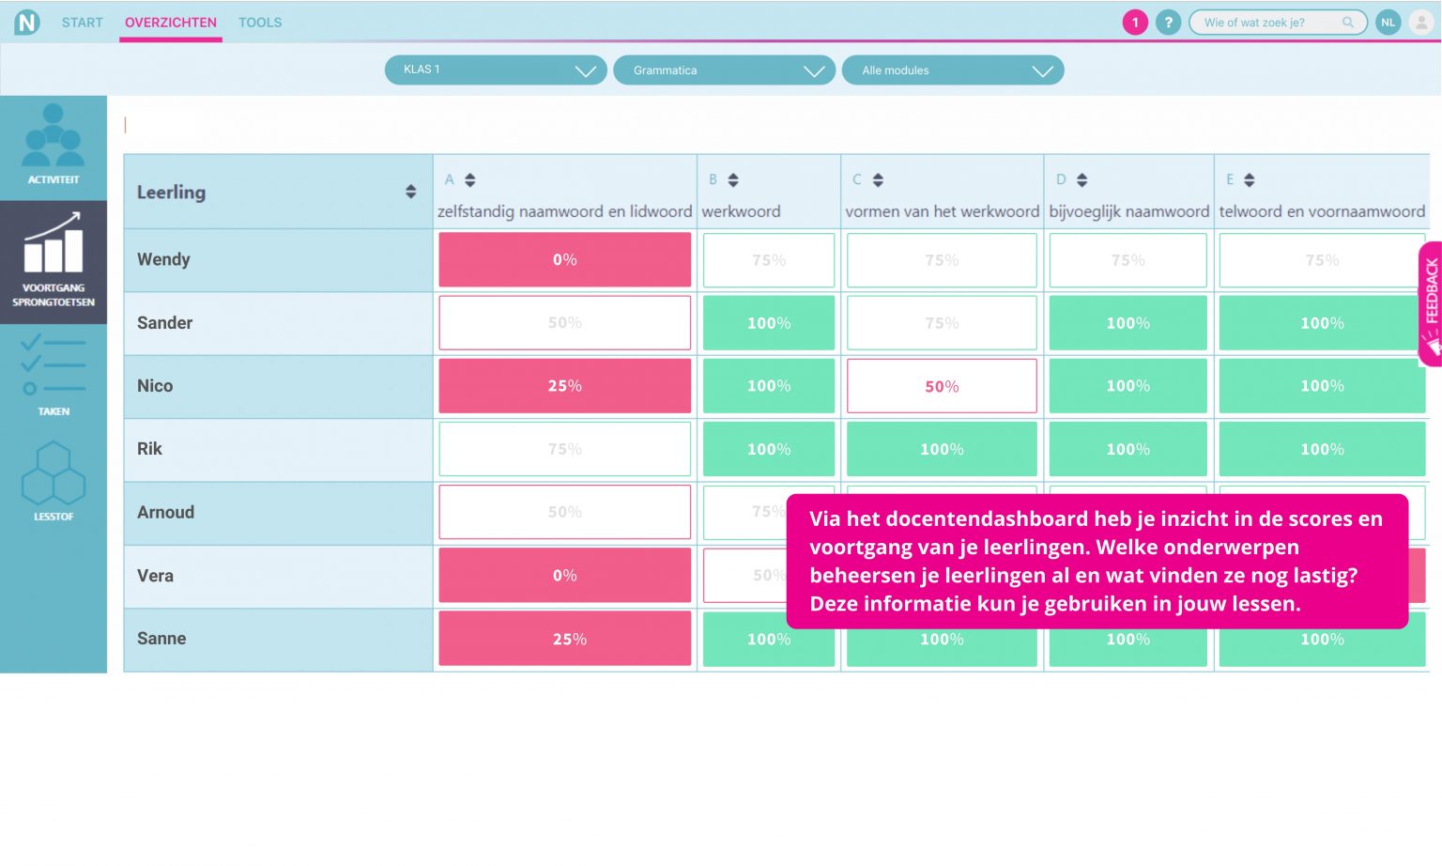The height and width of the screenshot is (866, 1442).
Task: Expand the Grammatica subject dropdown
Action: 724,70
